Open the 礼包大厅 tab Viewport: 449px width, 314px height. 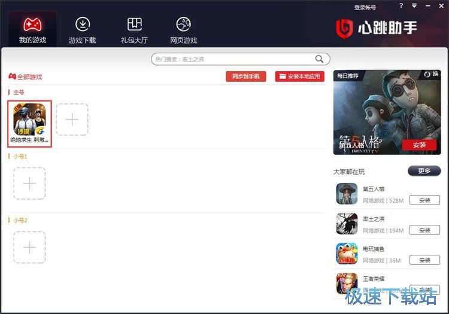[134, 30]
